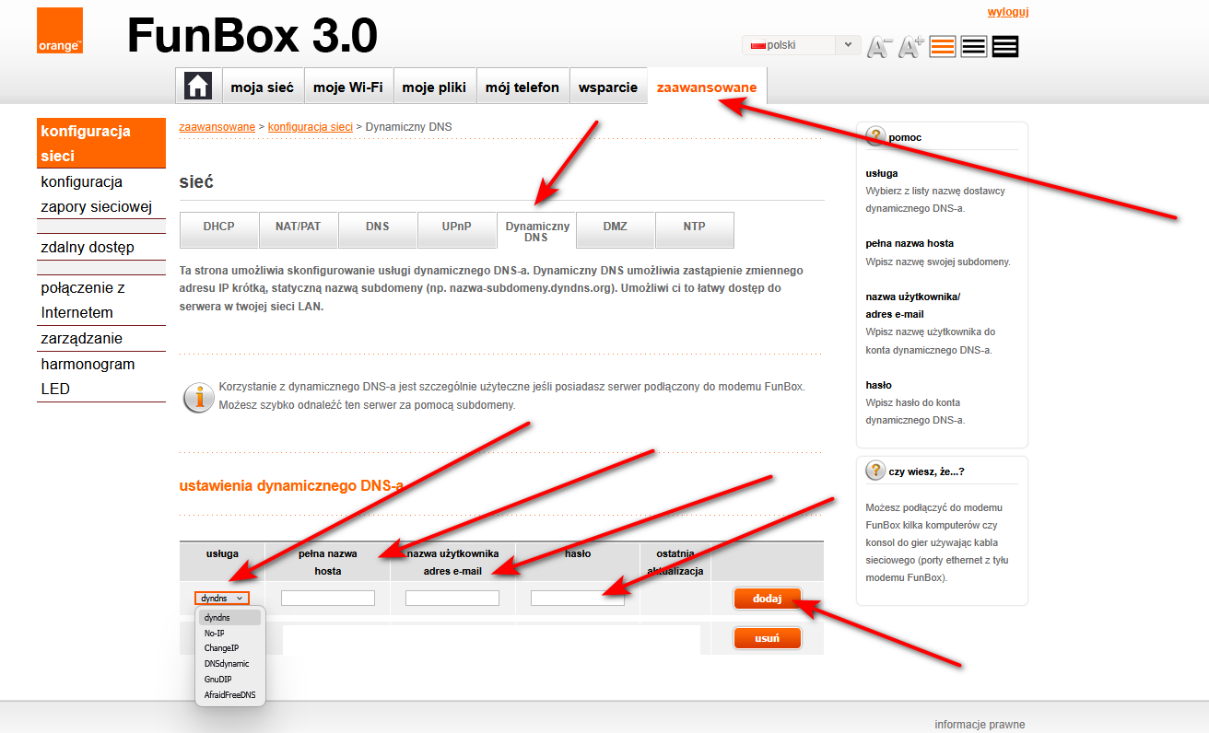This screenshot has height=733, width=1209.
Task: Open the informacje prawne footer link
Action: click(x=980, y=724)
